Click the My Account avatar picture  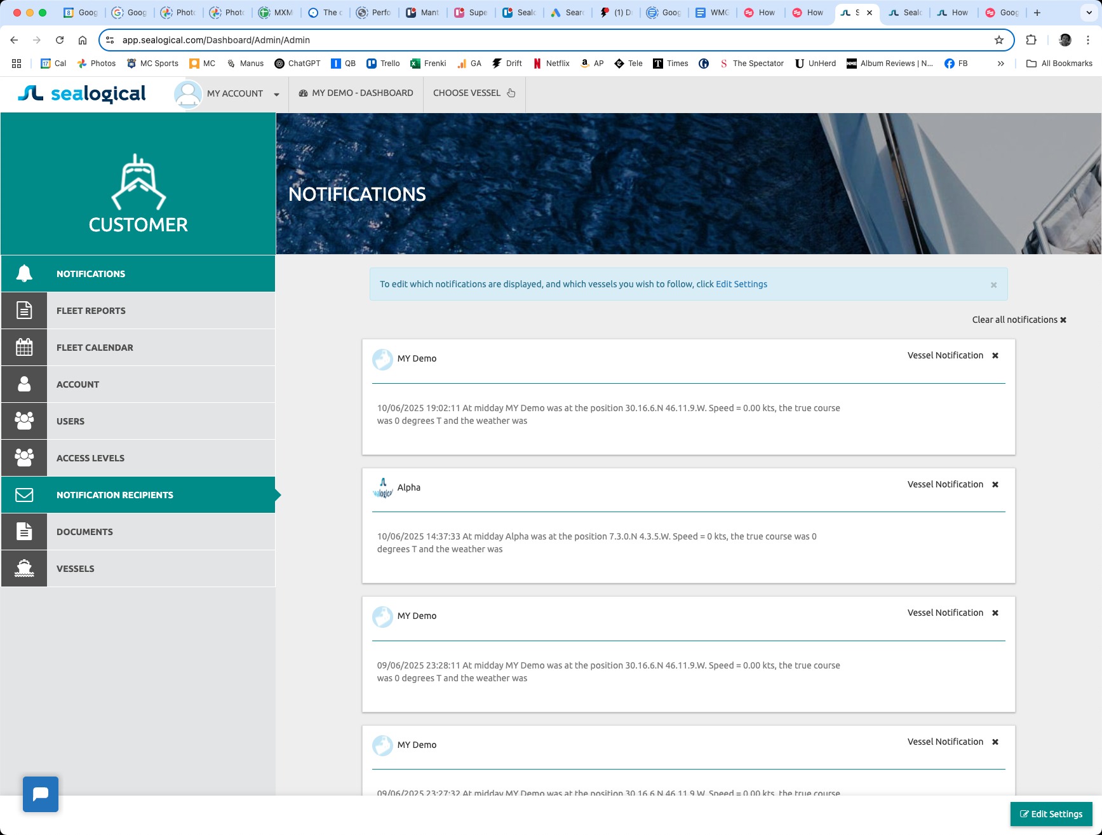click(x=188, y=93)
